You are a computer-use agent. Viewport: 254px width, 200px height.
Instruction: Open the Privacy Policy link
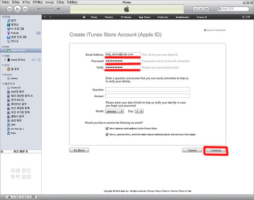click(155, 191)
